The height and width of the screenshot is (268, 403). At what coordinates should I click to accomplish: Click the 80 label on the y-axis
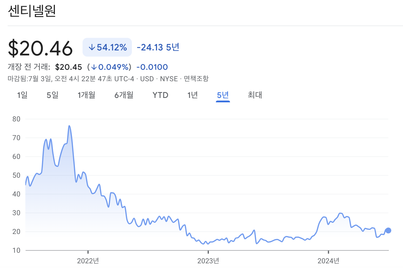pyautogui.click(x=17, y=119)
